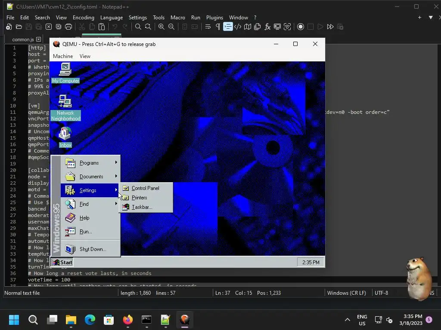441x330 pixels.
Task: Click Windows 95 tray clock 2:35 PM
Action: point(311,263)
